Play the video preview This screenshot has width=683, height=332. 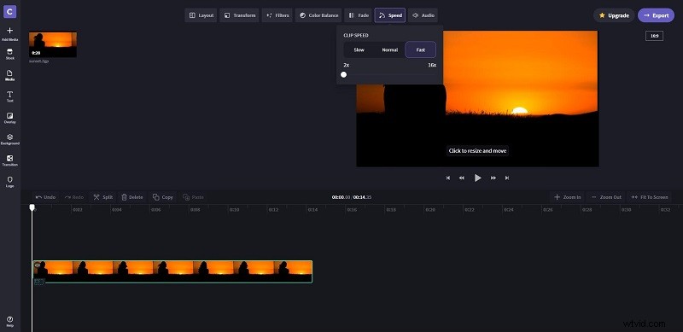pos(478,178)
